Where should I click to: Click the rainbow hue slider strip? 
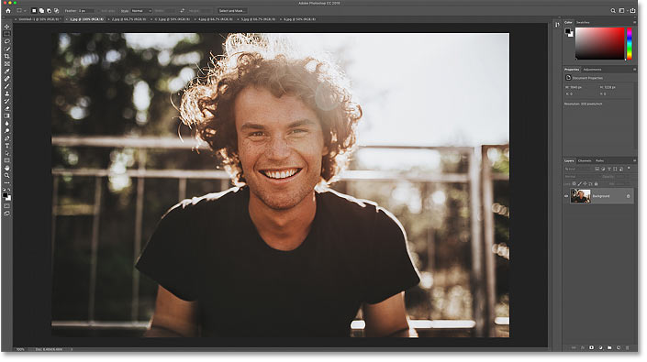pos(630,44)
